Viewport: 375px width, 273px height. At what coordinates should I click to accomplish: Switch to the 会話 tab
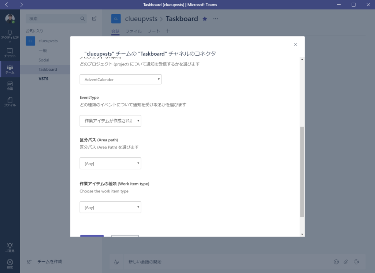[115, 31]
